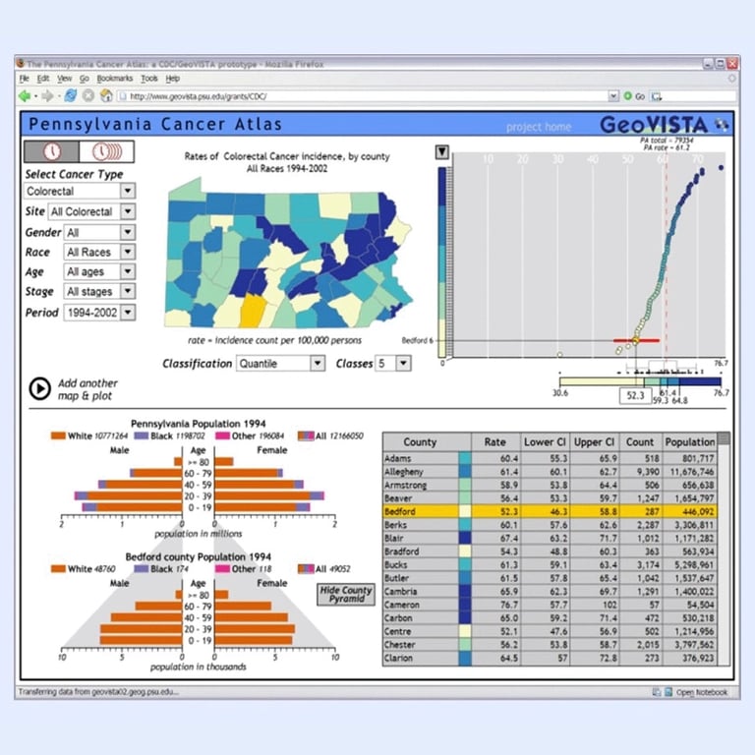Select the single time period clock icon
Image resolution: width=755 pixels, height=755 pixels.
pyautogui.click(x=51, y=151)
